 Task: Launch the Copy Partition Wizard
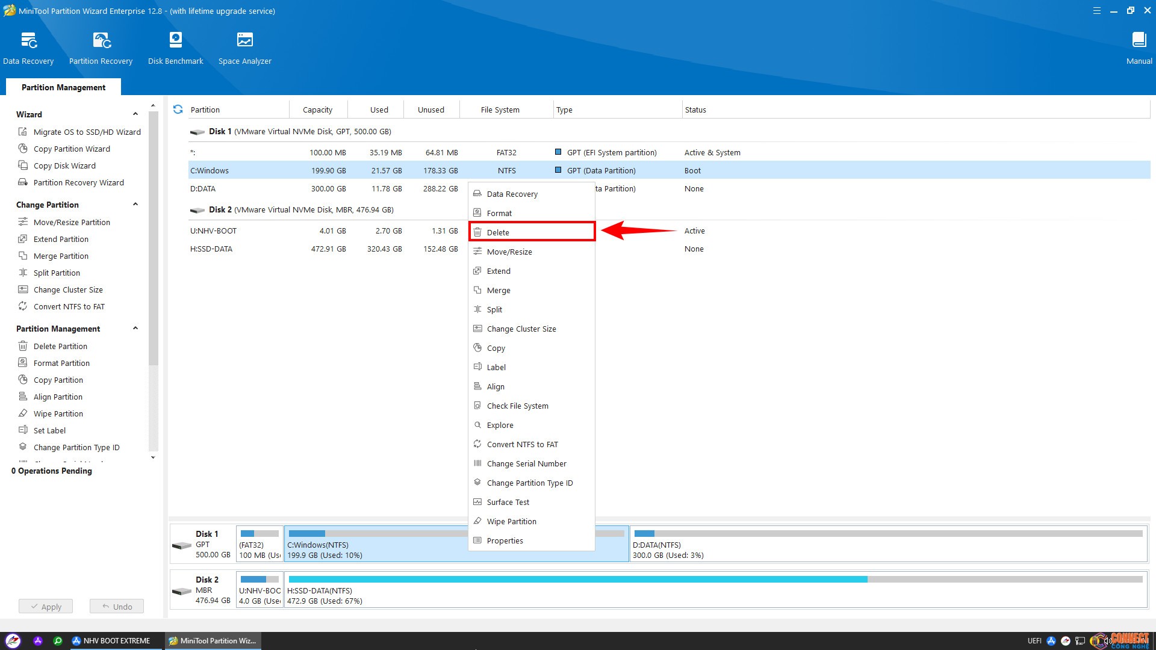tap(64, 149)
